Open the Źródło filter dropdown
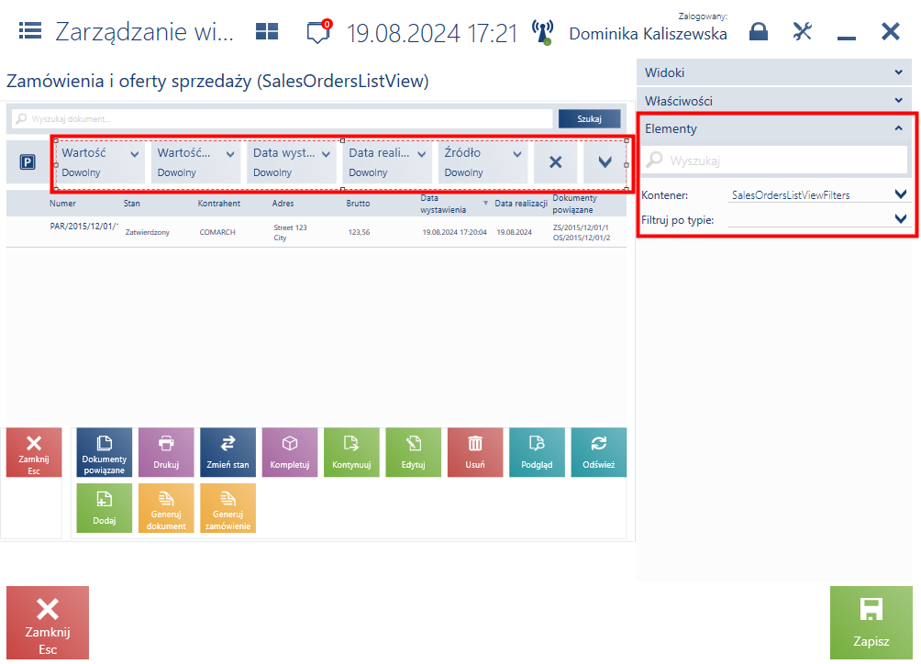The width and height of the screenshot is (921, 664). [x=483, y=162]
